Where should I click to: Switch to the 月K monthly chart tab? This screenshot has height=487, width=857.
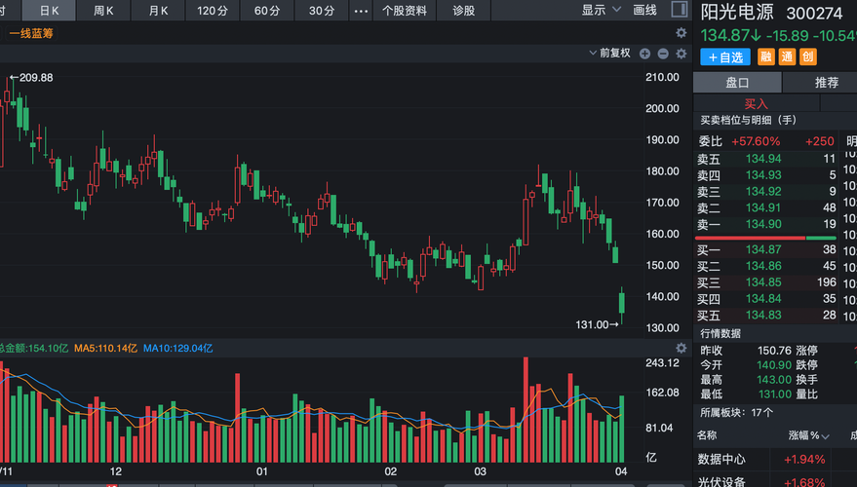tap(158, 11)
